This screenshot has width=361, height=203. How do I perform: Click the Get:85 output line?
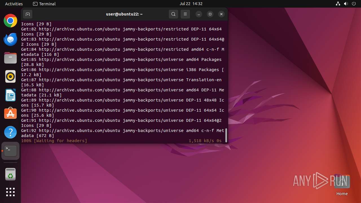pos(122,62)
